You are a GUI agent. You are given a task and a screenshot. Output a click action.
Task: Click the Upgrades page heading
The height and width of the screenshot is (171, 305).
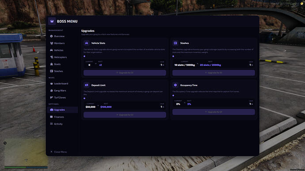click(x=88, y=31)
